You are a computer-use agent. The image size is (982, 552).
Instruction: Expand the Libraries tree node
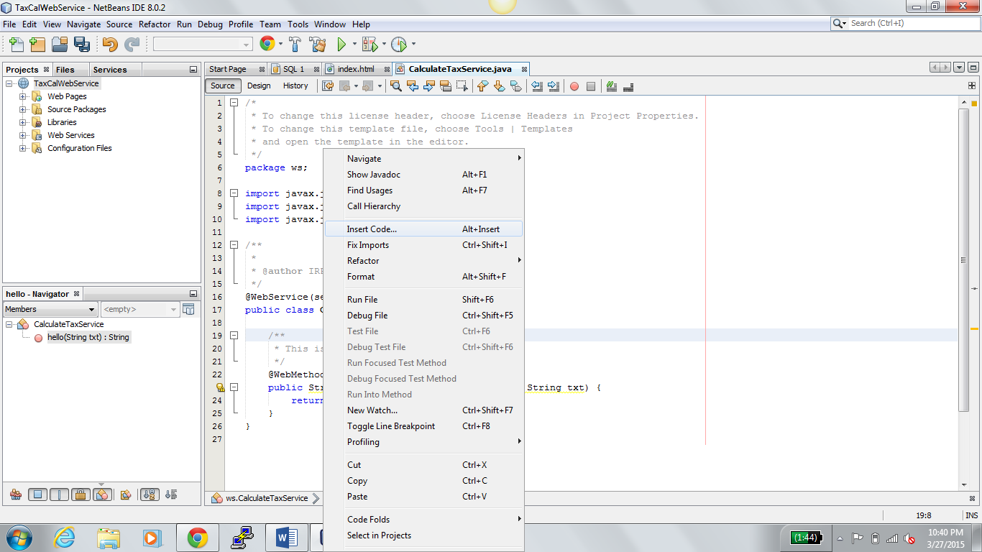tap(23, 122)
